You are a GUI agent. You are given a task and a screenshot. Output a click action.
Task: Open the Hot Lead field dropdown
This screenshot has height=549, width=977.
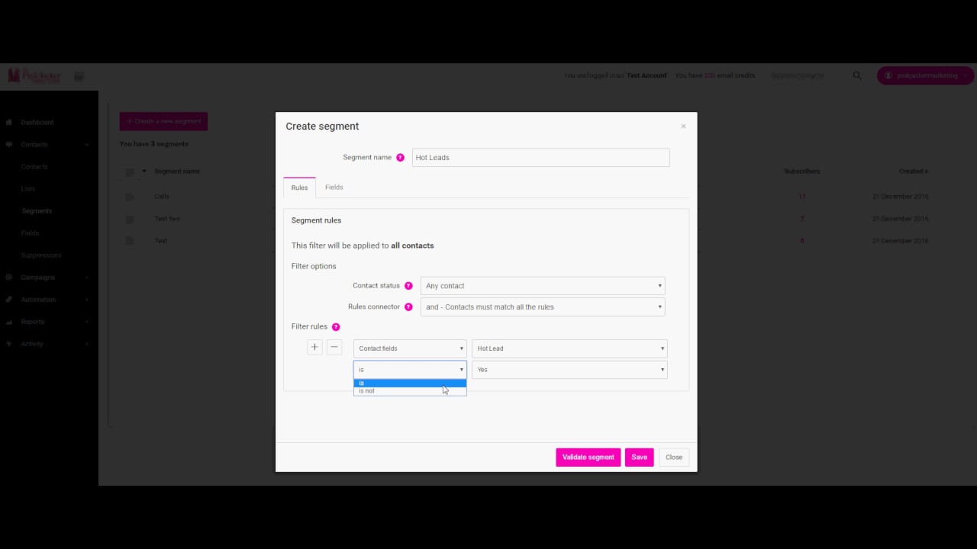[x=569, y=348]
